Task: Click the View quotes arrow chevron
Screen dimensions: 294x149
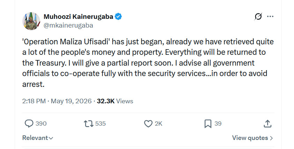Action: (271, 138)
